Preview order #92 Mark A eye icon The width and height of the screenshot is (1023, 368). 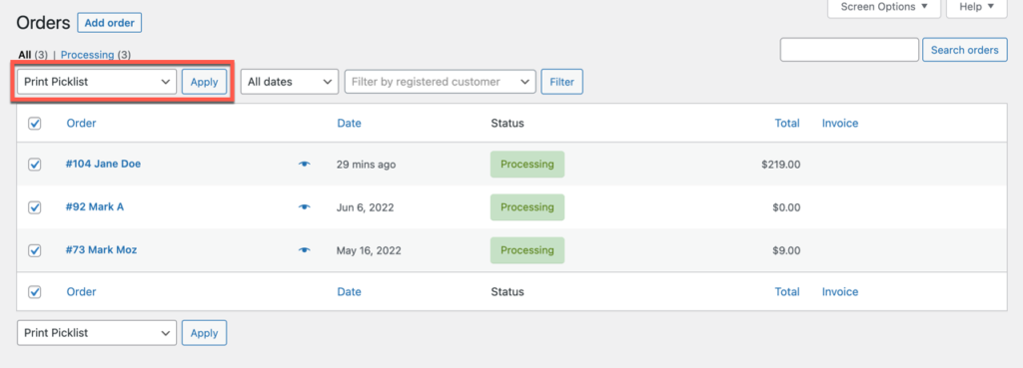(304, 207)
